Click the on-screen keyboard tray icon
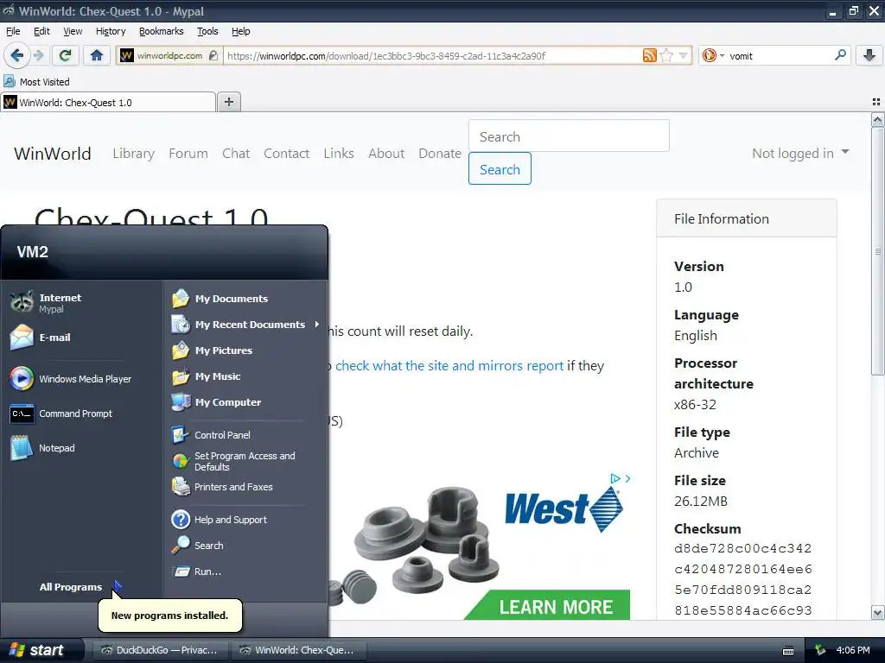 (x=788, y=651)
